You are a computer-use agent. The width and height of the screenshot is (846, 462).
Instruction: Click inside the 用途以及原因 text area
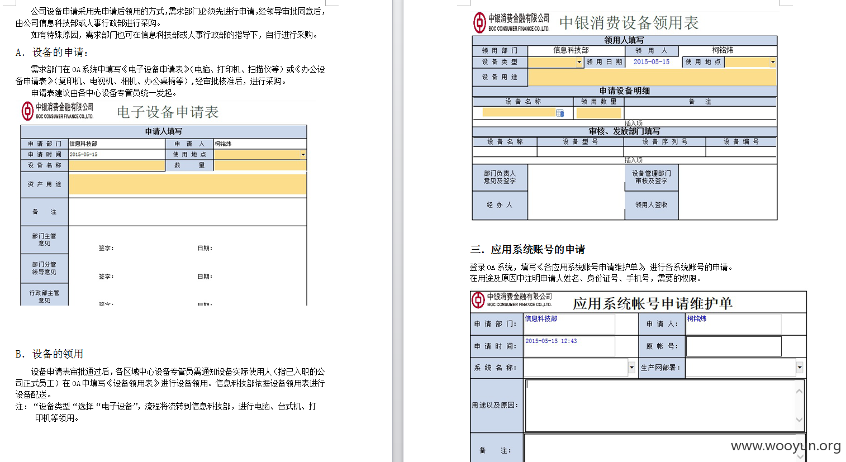point(660,406)
